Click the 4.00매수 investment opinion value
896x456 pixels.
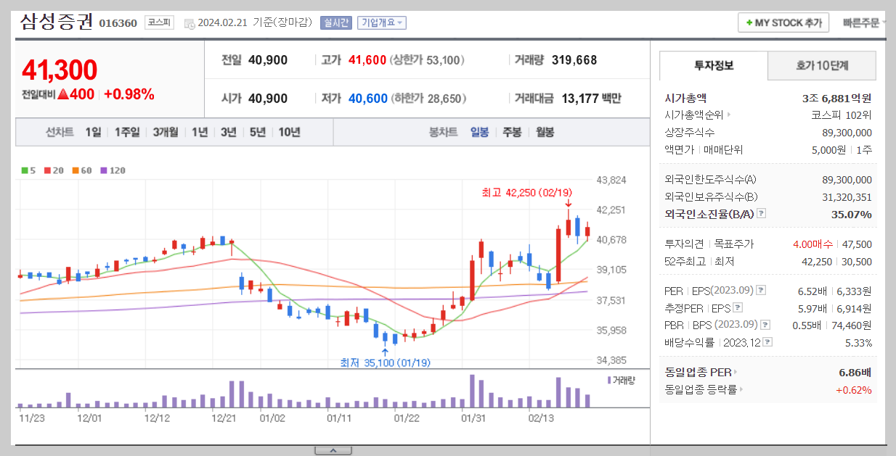tap(813, 244)
